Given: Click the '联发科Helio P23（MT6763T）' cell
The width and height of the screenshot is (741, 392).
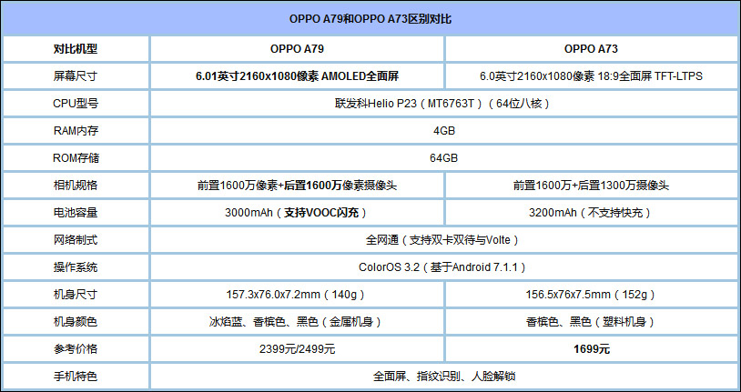Looking at the screenshot, I should pos(444,104).
